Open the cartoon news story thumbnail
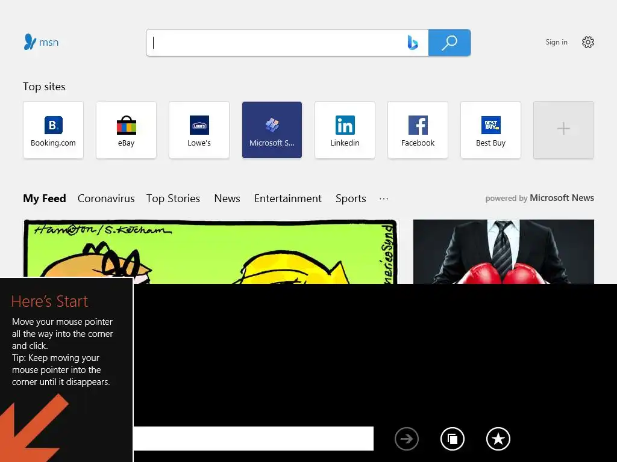Image resolution: width=617 pixels, height=462 pixels. pyautogui.click(x=210, y=251)
